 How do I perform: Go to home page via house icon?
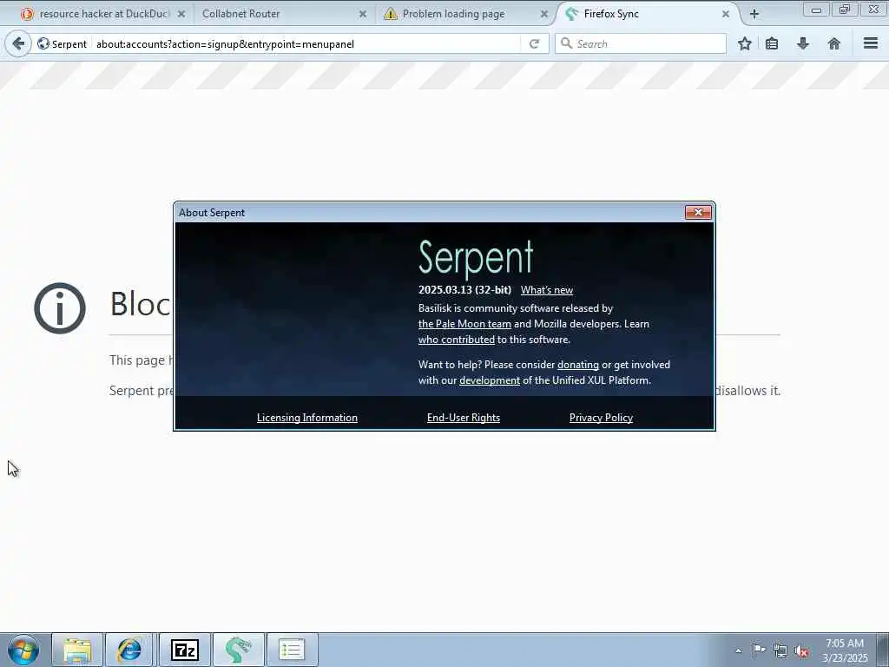(834, 43)
